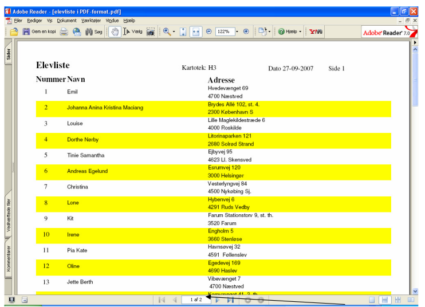
Task: Expand the magnifier zoom tool dropdown
Action: 174,32
